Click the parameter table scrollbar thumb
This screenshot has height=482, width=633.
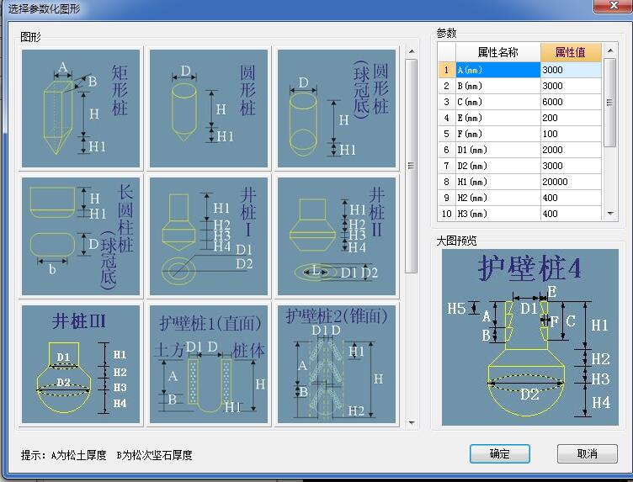[610, 103]
